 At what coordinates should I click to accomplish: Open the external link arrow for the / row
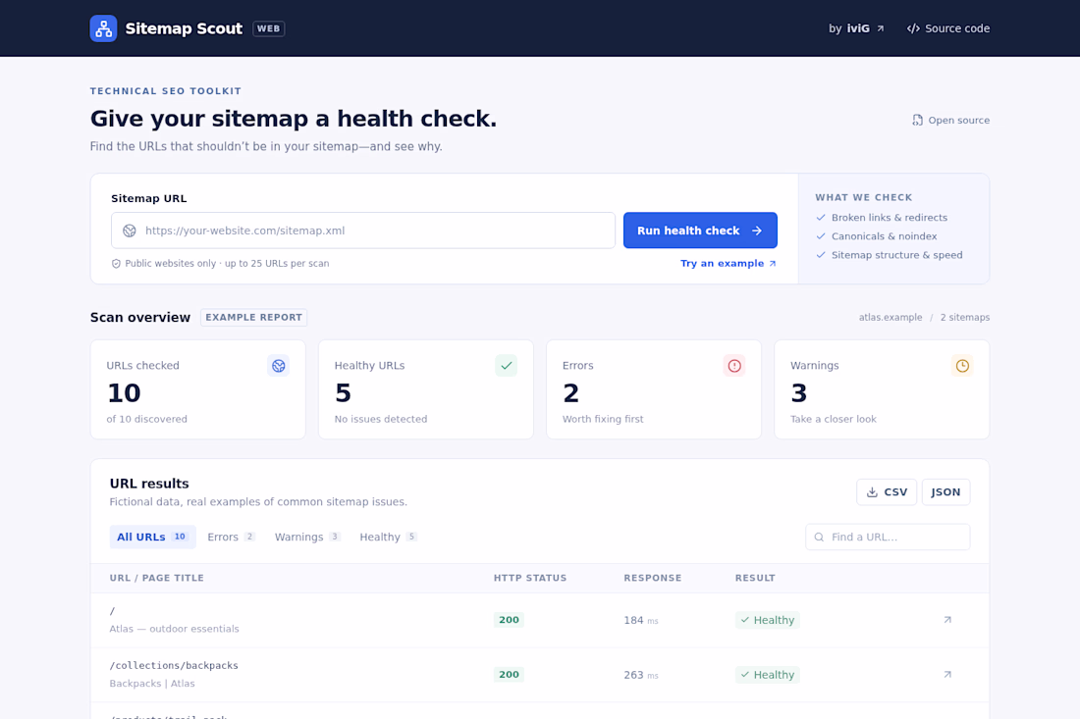[947, 620]
